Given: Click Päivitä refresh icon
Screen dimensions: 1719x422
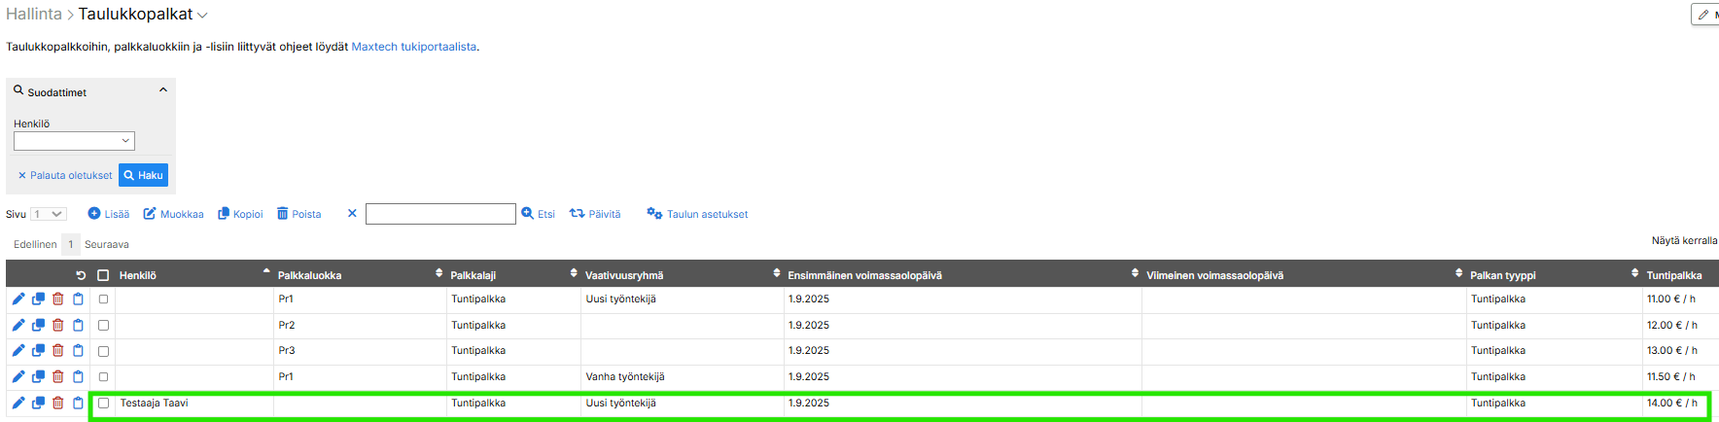Looking at the screenshot, I should (x=578, y=214).
